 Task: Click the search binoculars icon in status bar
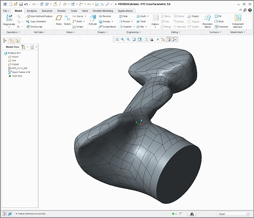192,214
